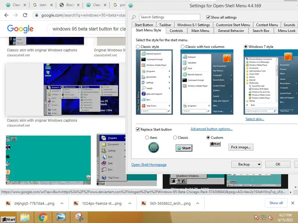Click the search icon beside Search Settings
298x223 pixels.
pos(134,17)
